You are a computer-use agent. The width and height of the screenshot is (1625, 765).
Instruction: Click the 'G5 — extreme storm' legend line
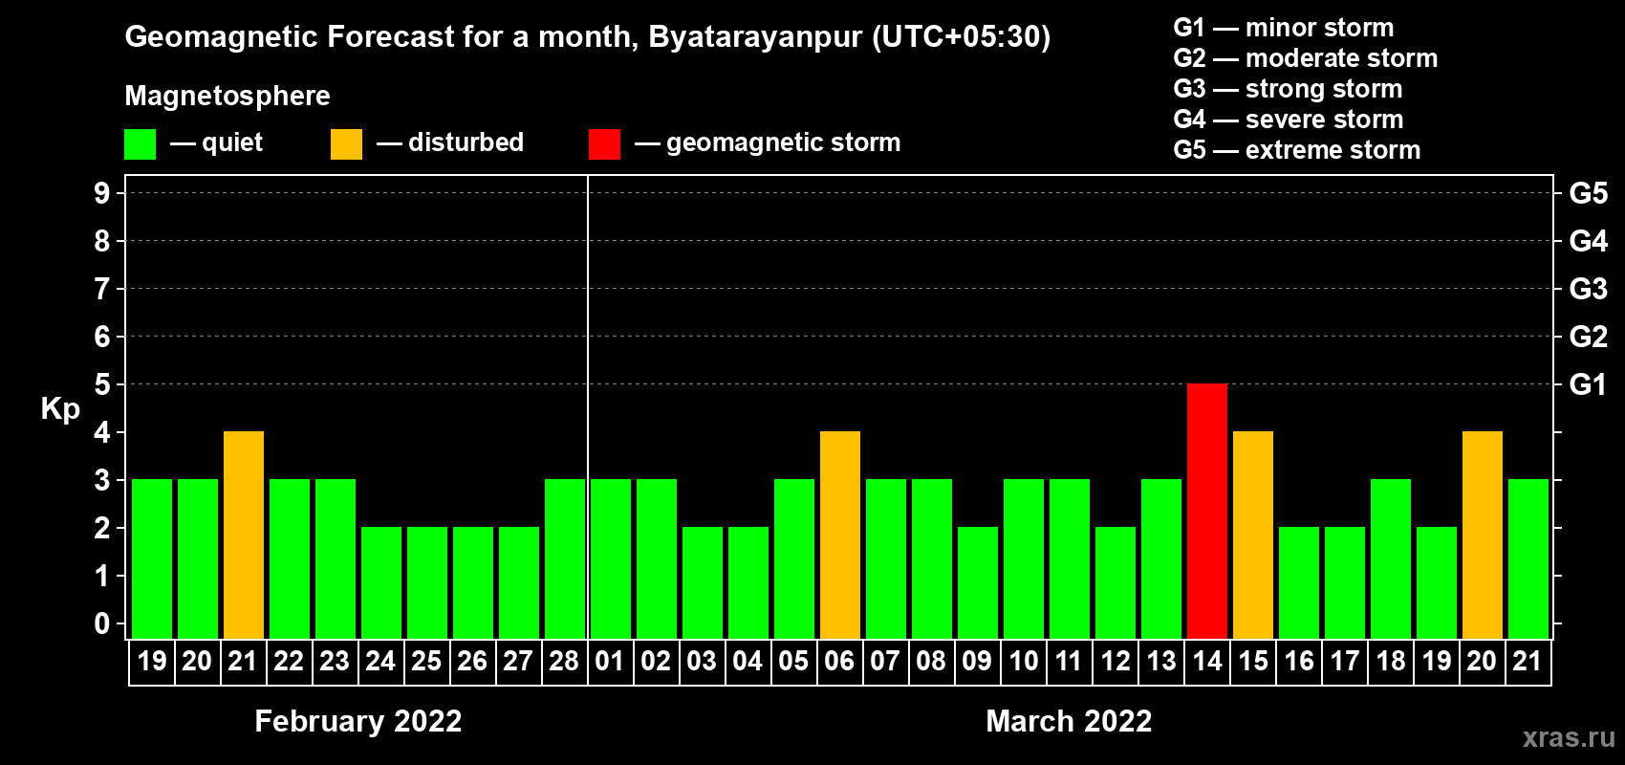tap(1297, 150)
